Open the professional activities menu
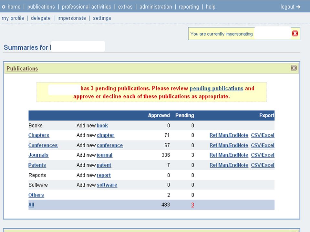The height and width of the screenshot is (232, 310). (x=87, y=7)
